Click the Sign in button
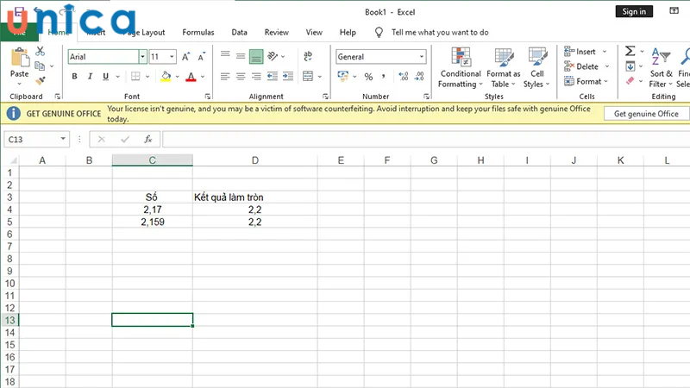 point(634,11)
